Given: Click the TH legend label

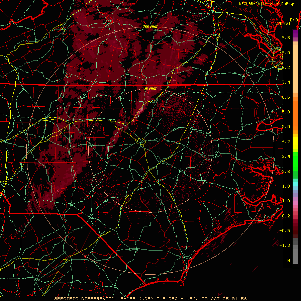Looking at the screenshot, I should [x=287, y=261].
